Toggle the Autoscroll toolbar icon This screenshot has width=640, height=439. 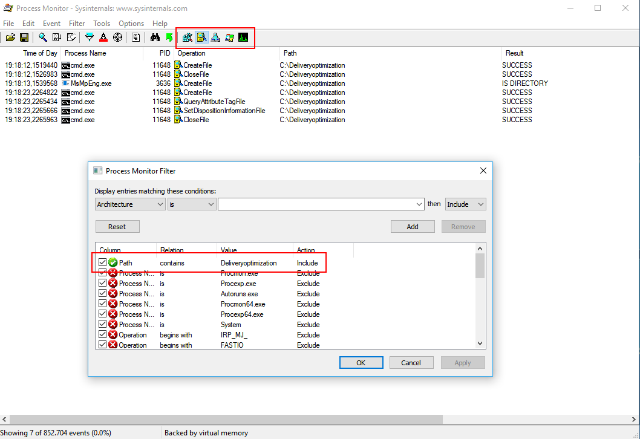point(57,37)
